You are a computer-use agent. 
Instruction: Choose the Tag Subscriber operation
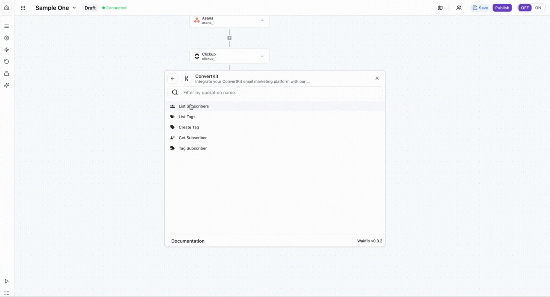192,148
